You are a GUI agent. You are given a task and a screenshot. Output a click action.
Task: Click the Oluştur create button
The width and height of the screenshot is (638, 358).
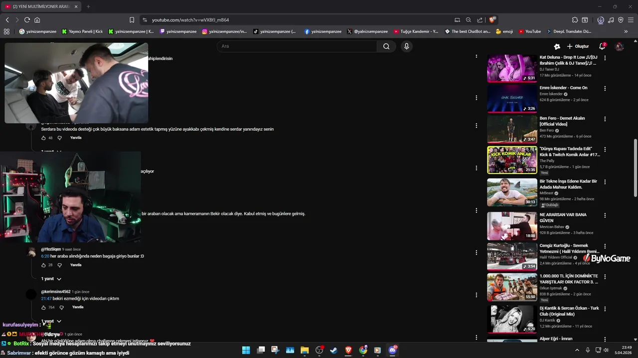click(x=578, y=46)
